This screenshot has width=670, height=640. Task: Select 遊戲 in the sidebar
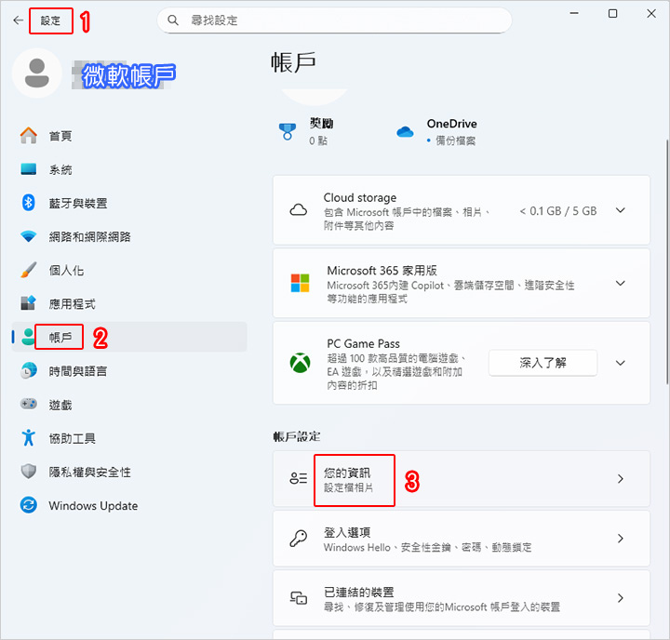coord(129,404)
